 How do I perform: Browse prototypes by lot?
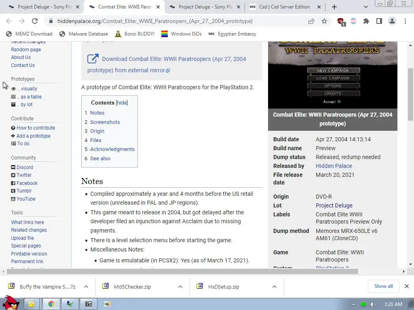22,105
